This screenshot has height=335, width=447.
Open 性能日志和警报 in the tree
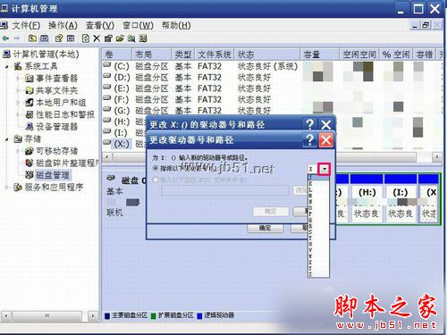point(65,114)
